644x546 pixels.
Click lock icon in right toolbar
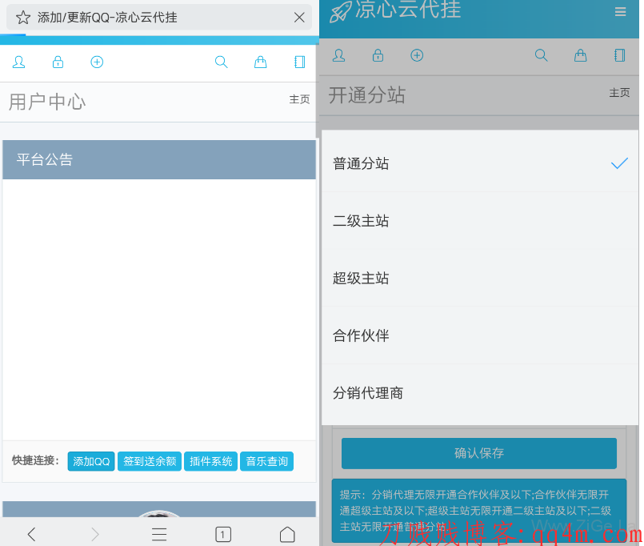coord(378,55)
